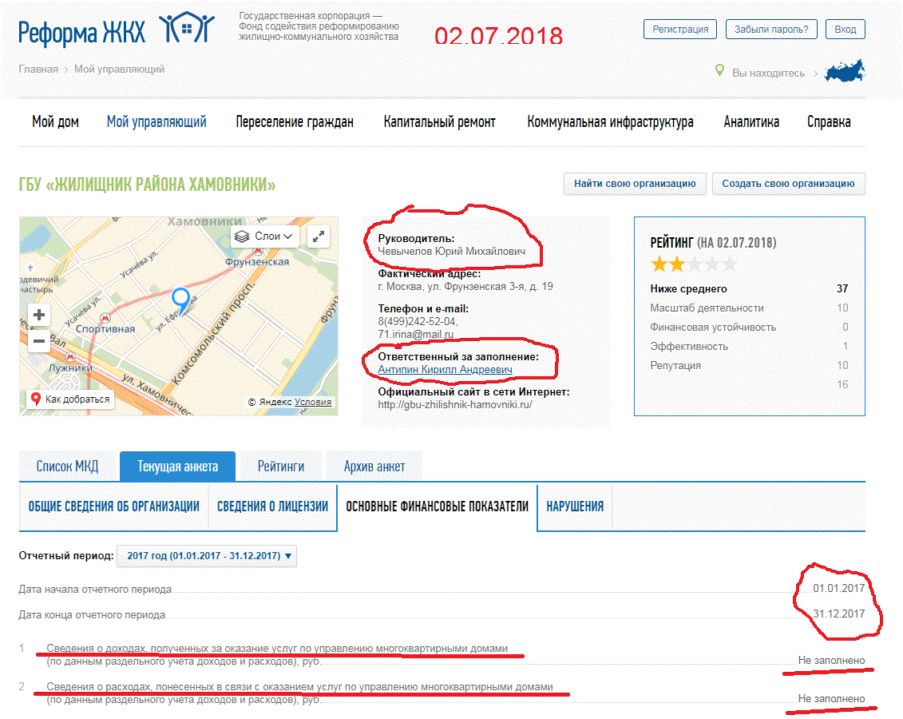The image size is (903, 719).
Task: Click the Ниже среднего rating label
Action: coord(688,288)
